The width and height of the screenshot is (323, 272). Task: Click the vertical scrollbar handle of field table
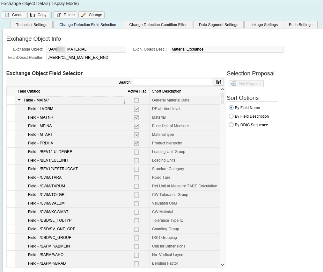[x=223, y=98]
